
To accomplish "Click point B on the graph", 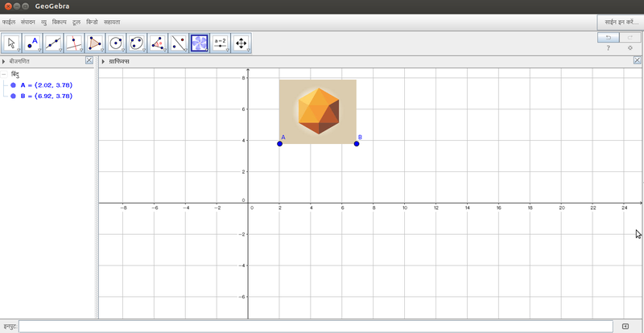I will pyautogui.click(x=357, y=144).
